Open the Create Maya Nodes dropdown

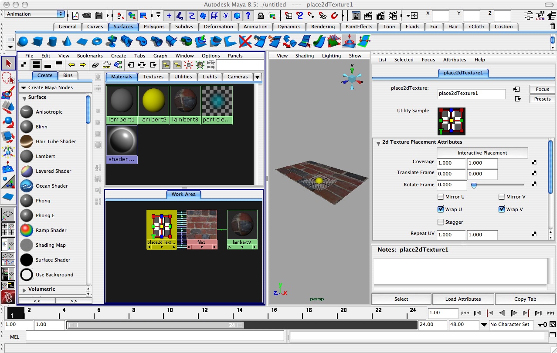coord(55,87)
